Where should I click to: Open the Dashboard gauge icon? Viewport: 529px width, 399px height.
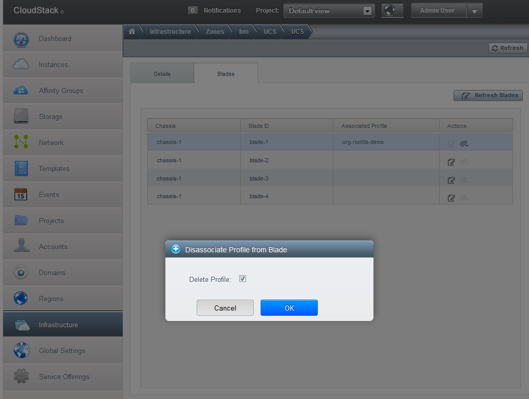(21, 40)
